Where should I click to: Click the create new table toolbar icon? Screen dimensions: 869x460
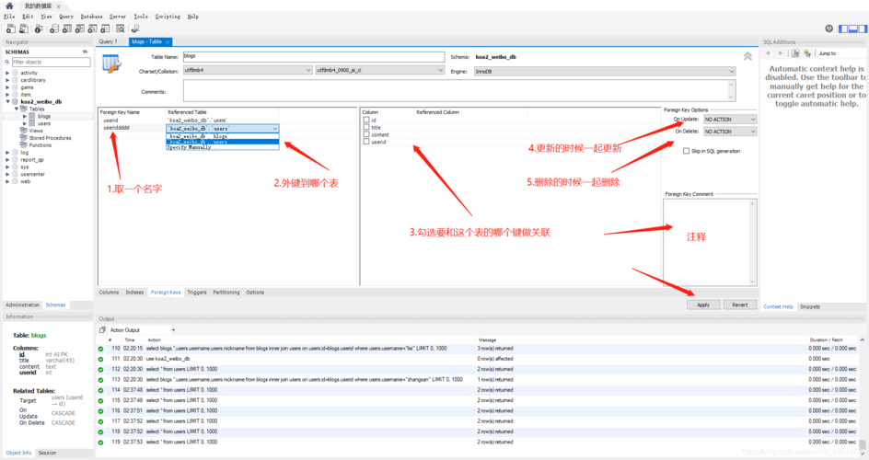tap(67, 29)
